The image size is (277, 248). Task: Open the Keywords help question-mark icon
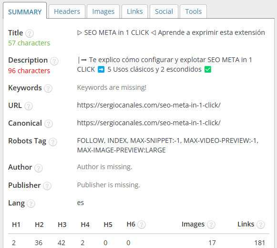point(48,88)
